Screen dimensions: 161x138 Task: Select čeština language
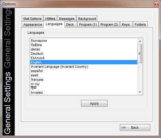coord(84,45)
